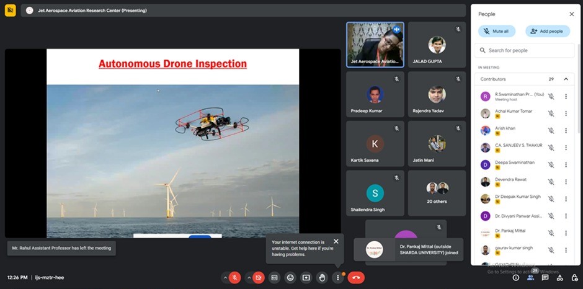Toggle the microphone mute button

click(x=235, y=277)
